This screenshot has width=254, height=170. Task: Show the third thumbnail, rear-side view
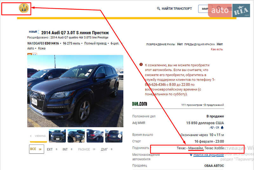click(95, 136)
